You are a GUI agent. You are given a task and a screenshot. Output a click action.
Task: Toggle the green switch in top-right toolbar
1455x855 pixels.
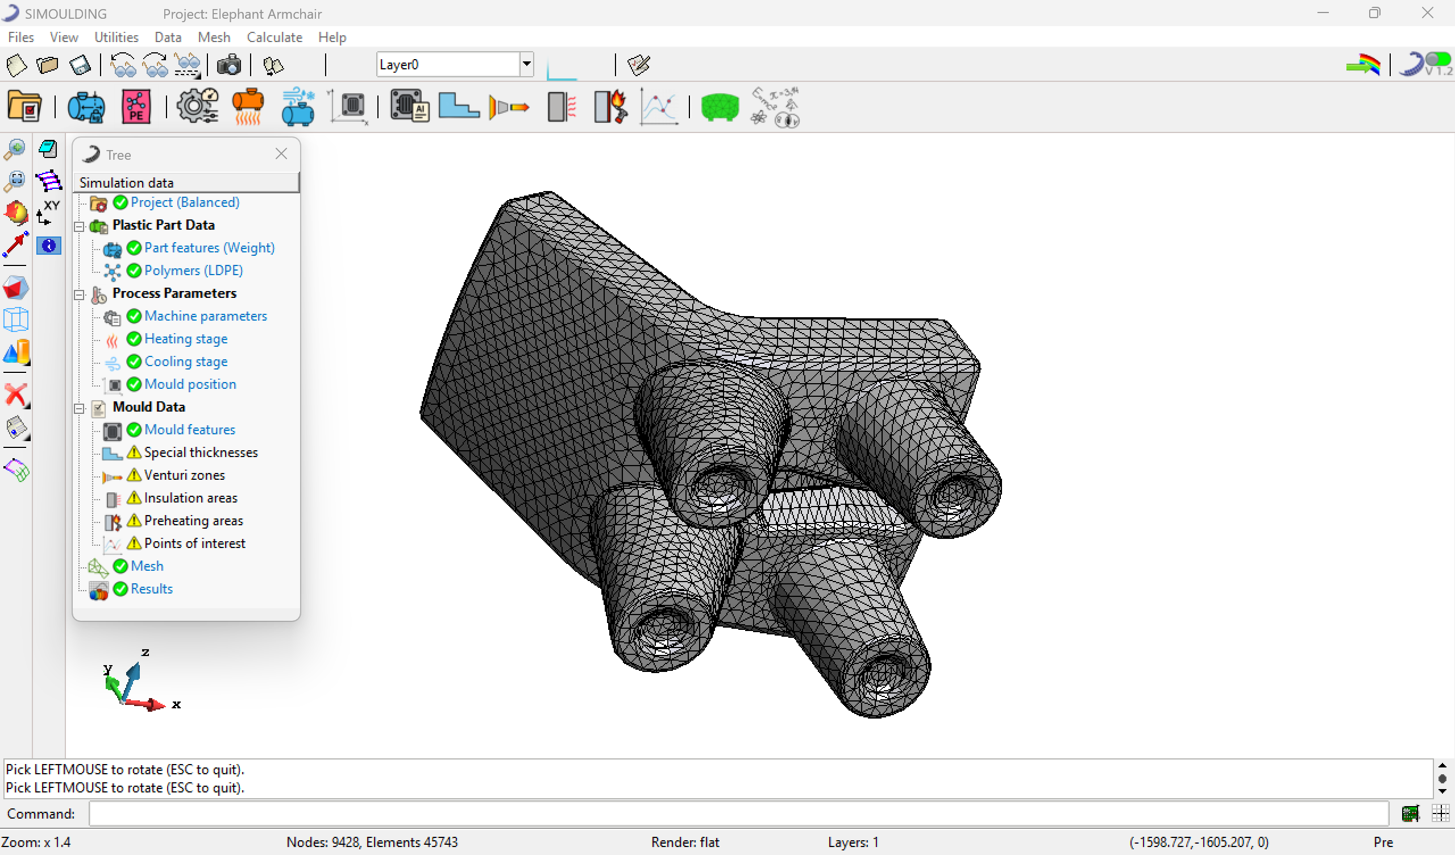click(x=1438, y=60)
